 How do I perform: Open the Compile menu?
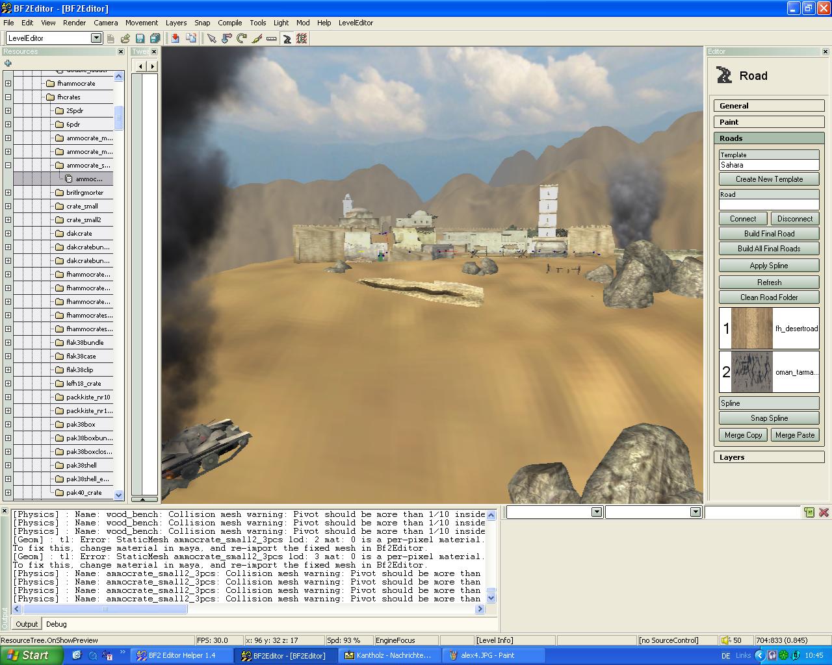(x=230, y=23)
